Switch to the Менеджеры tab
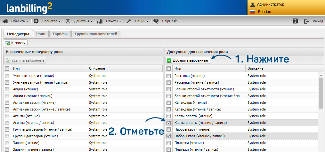This screenshot has width=325, height=152. 18,34
